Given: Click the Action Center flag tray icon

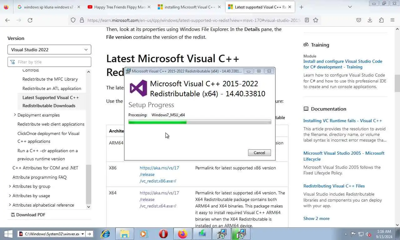Looking at the screenshot, I should coord(353,234).
